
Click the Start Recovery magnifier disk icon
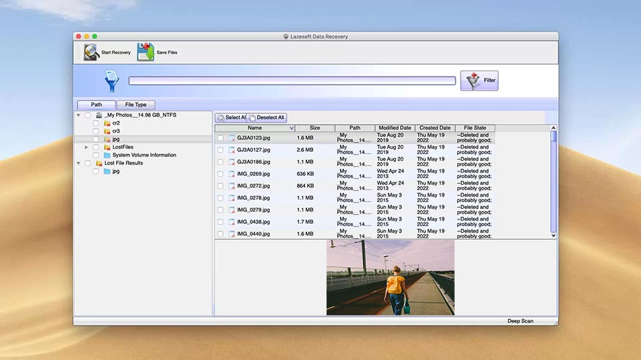click(91, 52)
